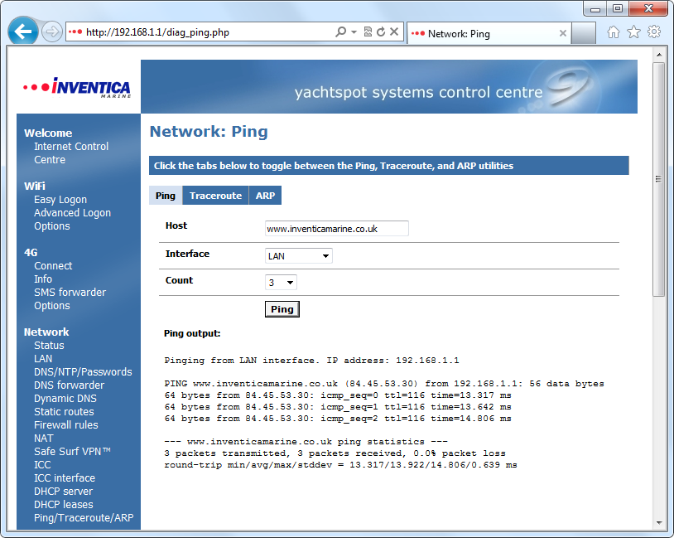Open Favorites star icon

tap(633, 32)
